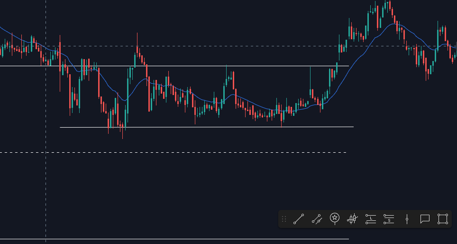Viewport: 457px width, 244px height.
Task: Click the right end of upper resistance line
Action: coord(348,66)
